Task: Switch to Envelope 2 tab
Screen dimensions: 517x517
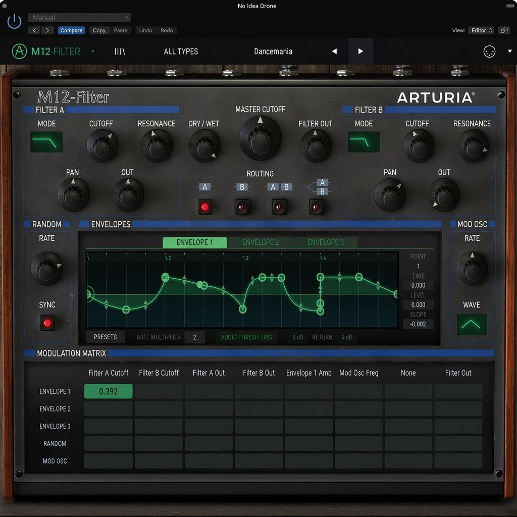Action: coord(260,242)
